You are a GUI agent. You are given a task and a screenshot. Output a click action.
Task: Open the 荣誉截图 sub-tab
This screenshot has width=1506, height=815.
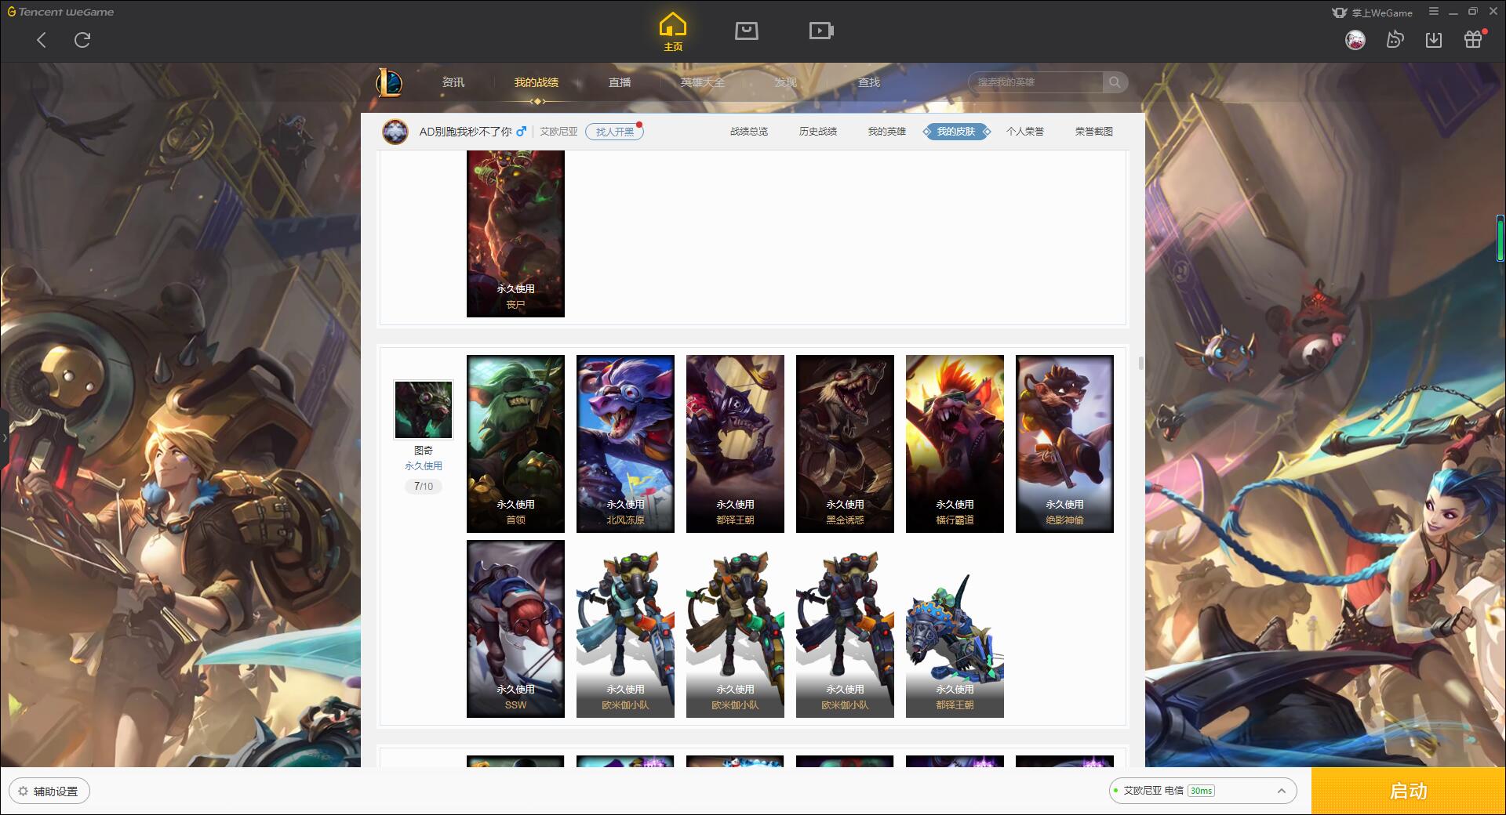point(1094,132)
